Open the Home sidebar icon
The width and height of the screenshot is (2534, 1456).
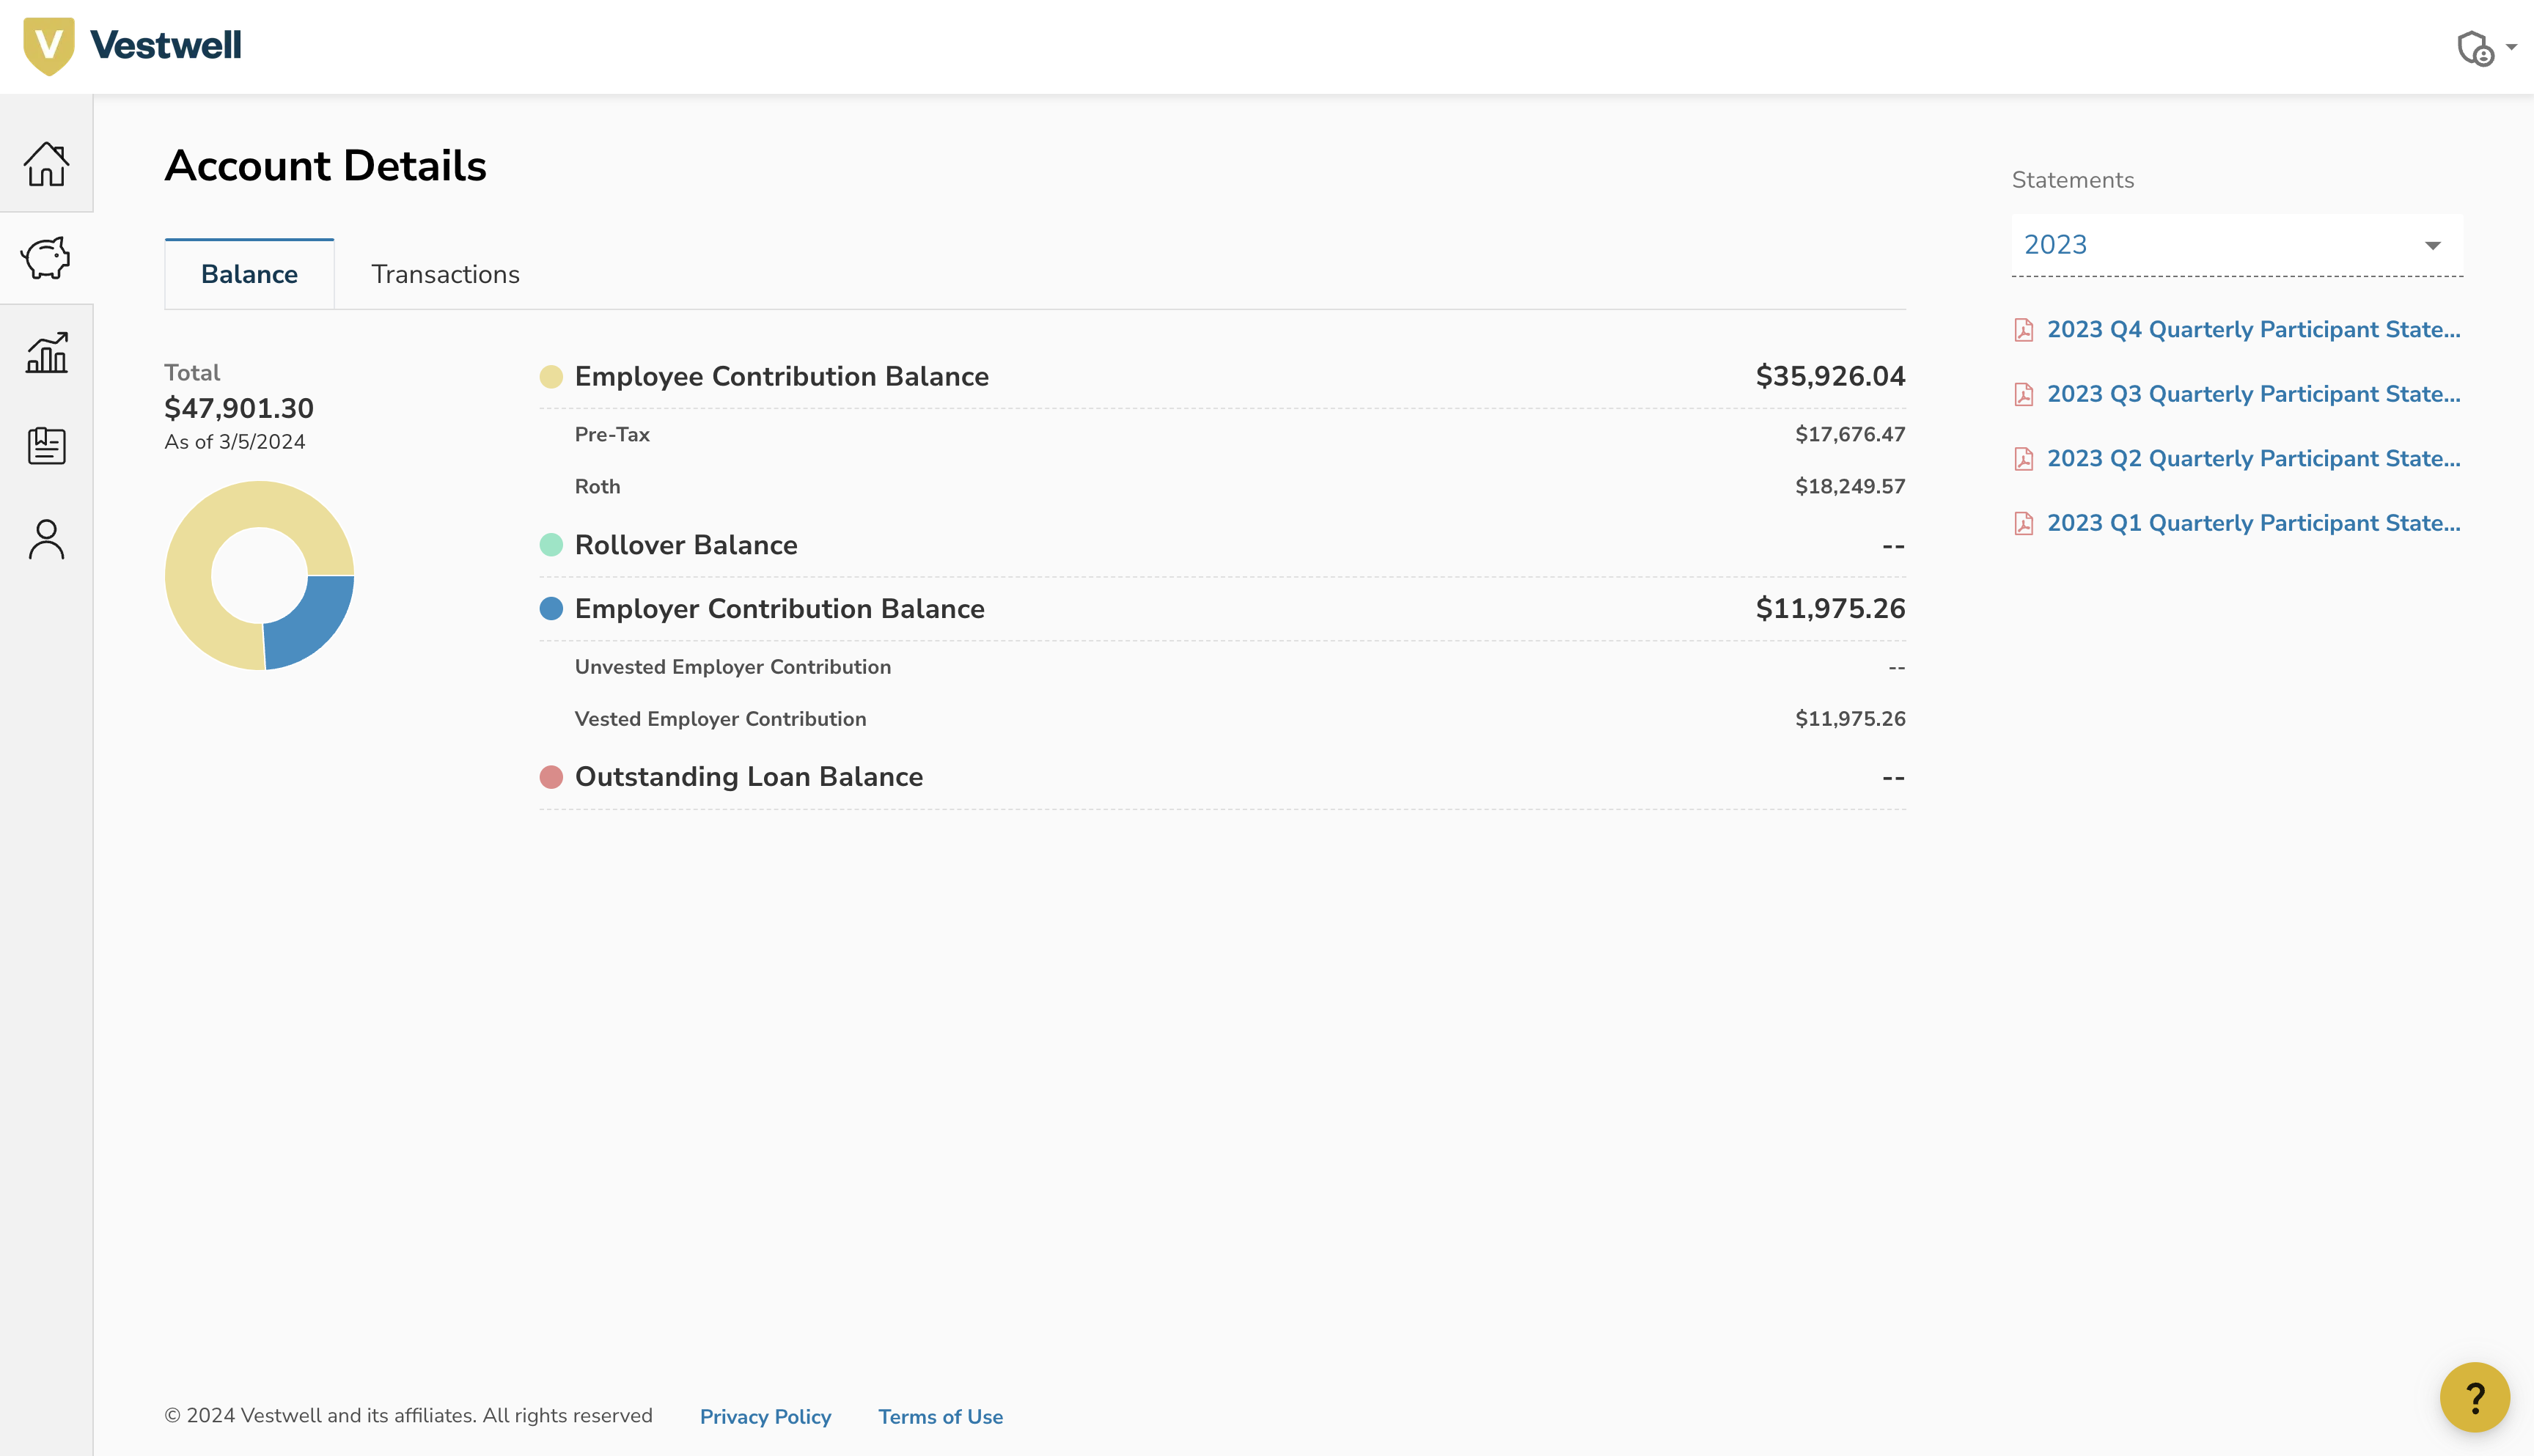click(46, 165)
